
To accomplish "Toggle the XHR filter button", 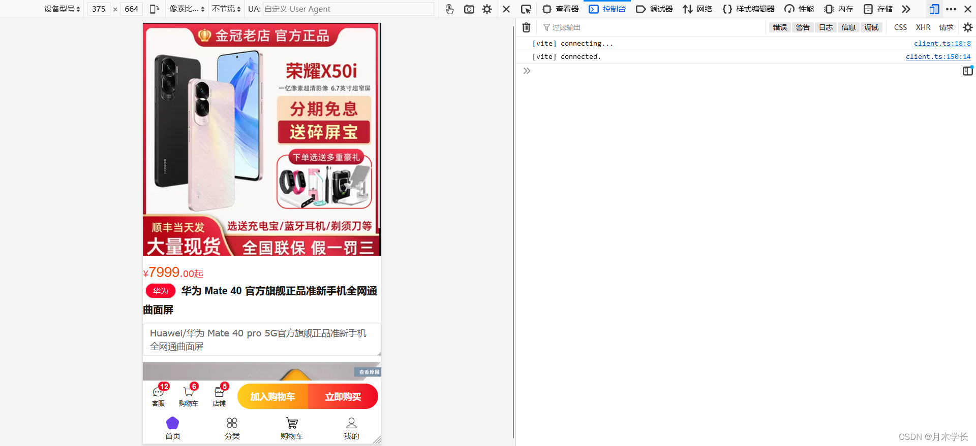I will coord(923,27).
